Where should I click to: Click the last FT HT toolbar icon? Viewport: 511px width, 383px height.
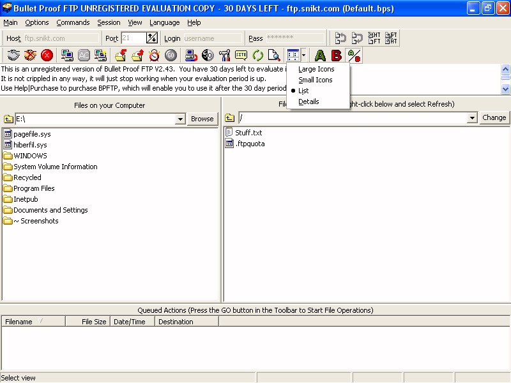(x=391, y=38)
